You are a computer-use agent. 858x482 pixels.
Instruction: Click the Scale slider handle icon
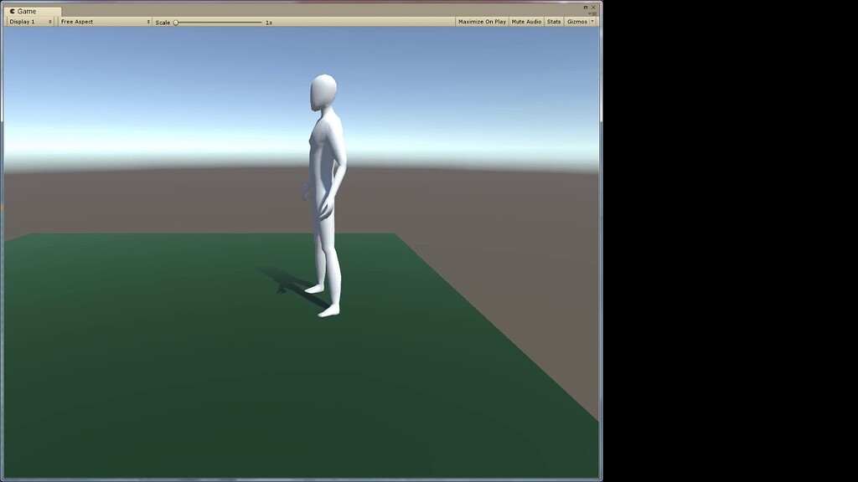(175, 22)
